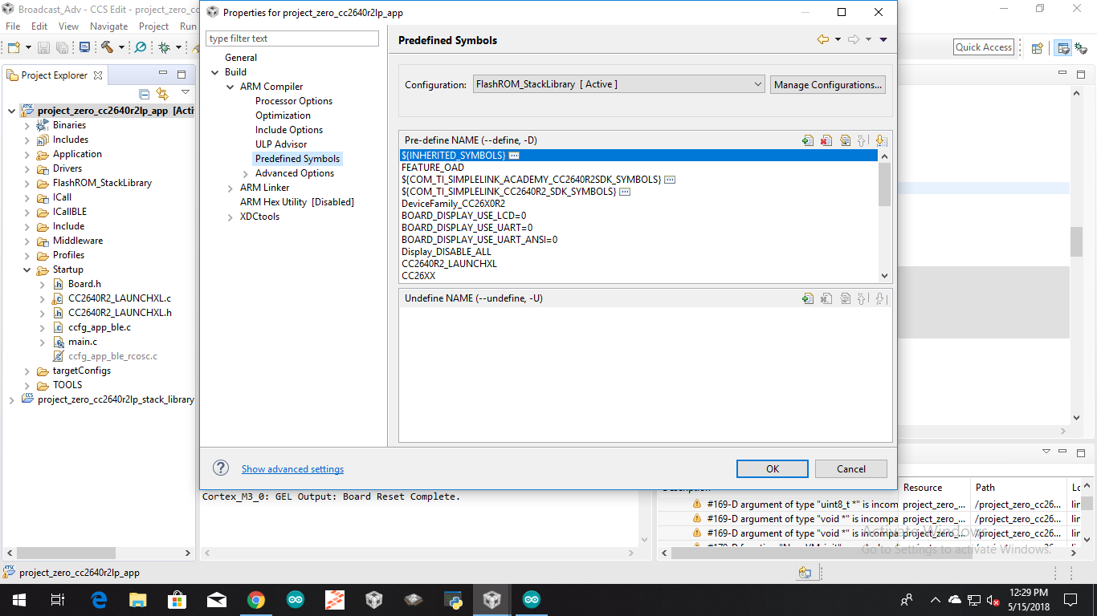This screenshot has width=1097, height=616.
Task: Click ellipsis next to CC2640R2_SDK_SYMBOLS
Action: coord(625,192)
